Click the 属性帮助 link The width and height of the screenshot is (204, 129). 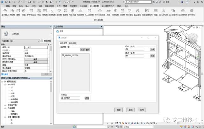5,74
